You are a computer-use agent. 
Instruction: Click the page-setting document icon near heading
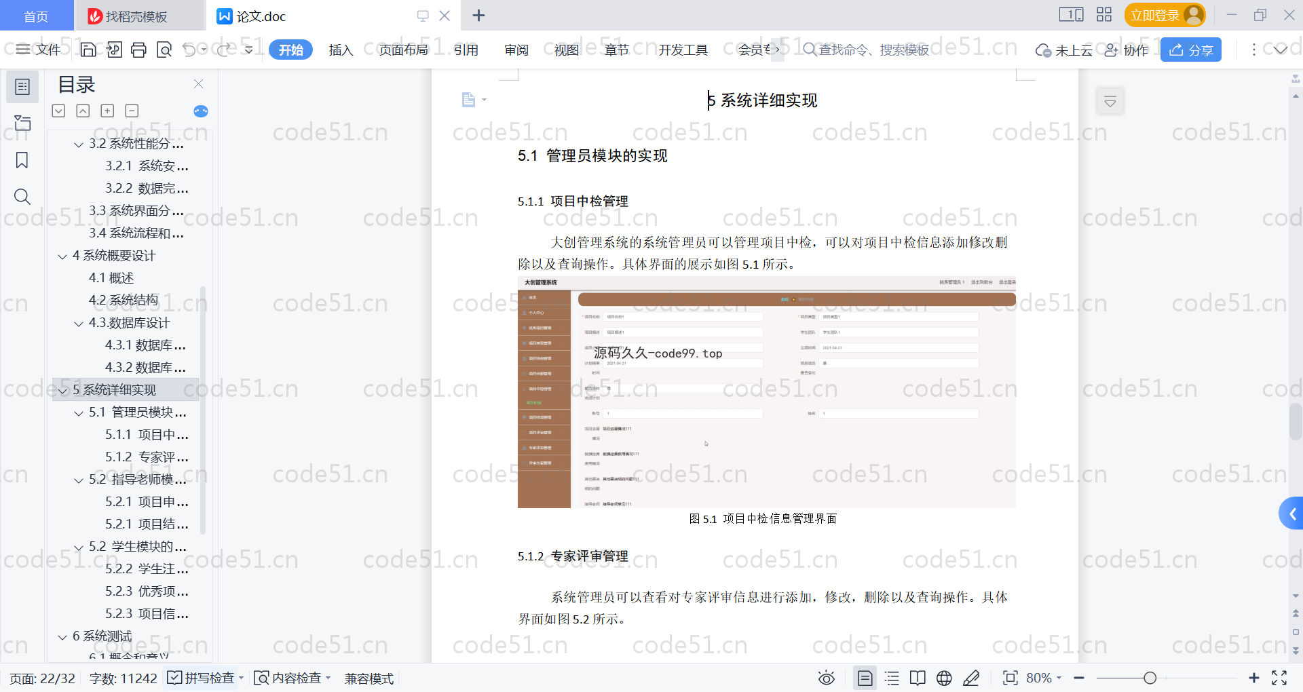[x=468, y=100]
